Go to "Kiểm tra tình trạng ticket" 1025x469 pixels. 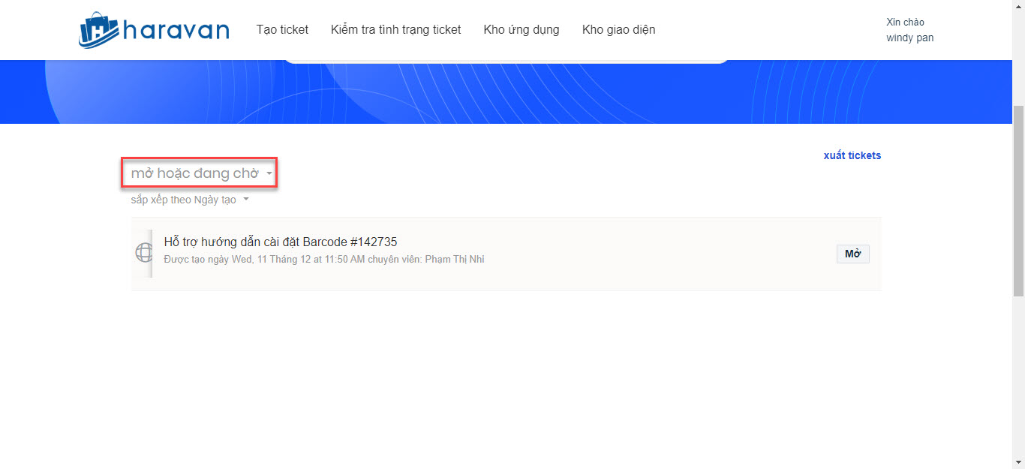395,30
